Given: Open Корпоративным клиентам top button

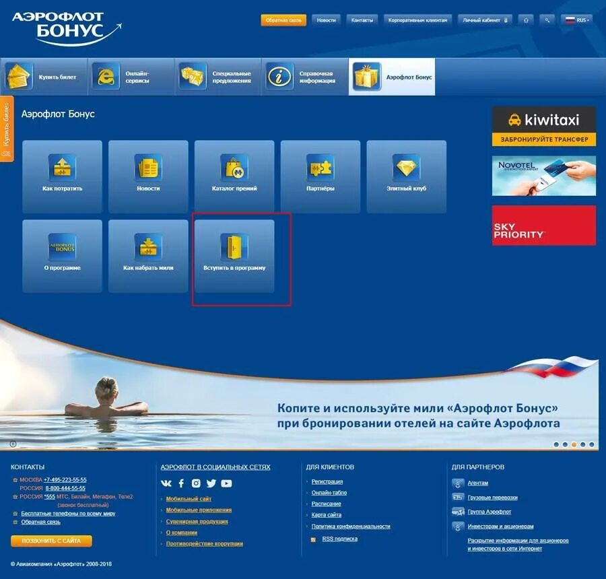Looking at the screenshot, I should click(417, 20).
